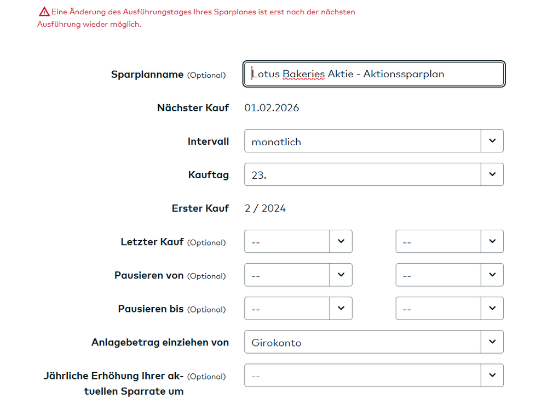
Task: Expand the first Pausieren von dropdown
Action: (298, 275)
